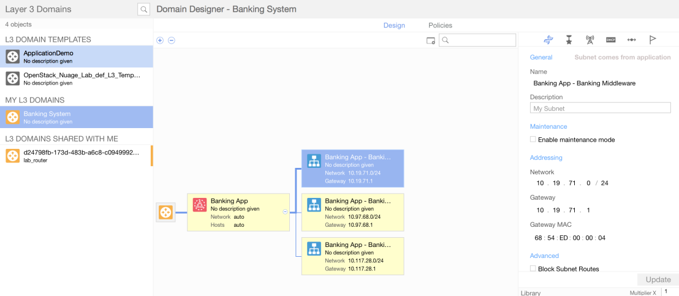Open the DHCP options icon
Screen dimensions: 679x296
[x=610, y=40]
